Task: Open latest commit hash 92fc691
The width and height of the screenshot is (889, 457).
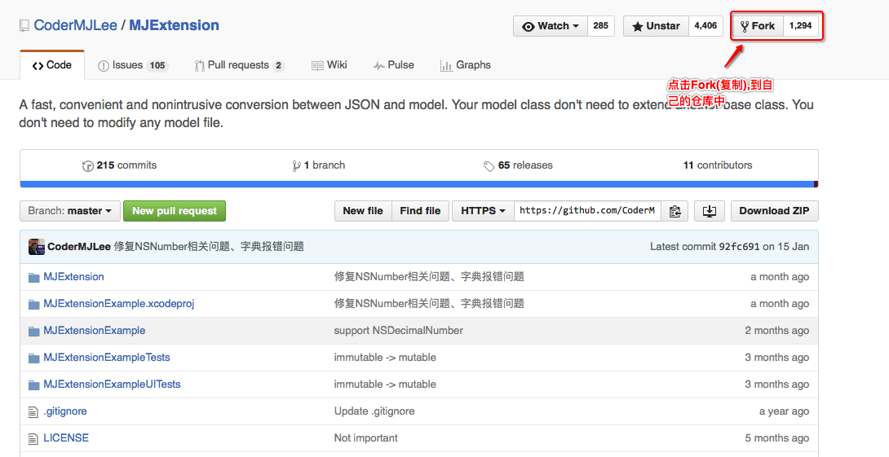Action: [739, 247]
